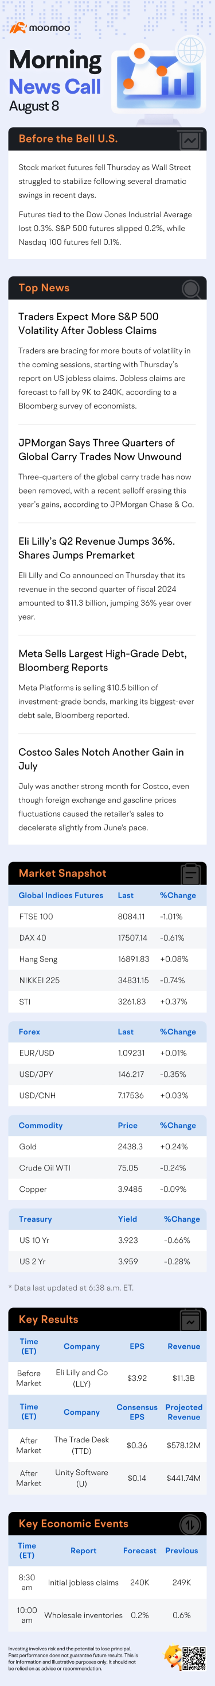
Task: Click the magnifier icon in Top News header
Action: click(x=191, y=288)
